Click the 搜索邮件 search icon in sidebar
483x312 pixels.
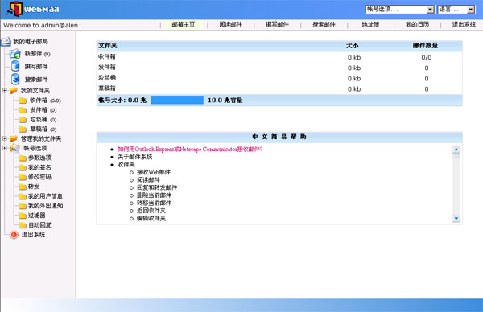point(15,79)
